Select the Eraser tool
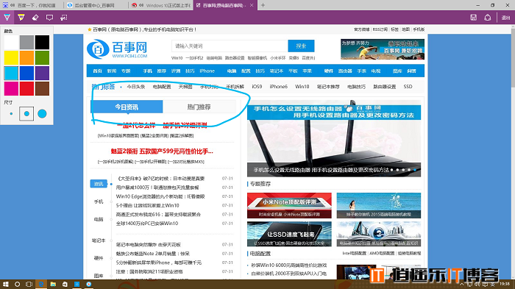Image resolution: width=515 pixels, height=289 pixels. click(x=35, y=18)
